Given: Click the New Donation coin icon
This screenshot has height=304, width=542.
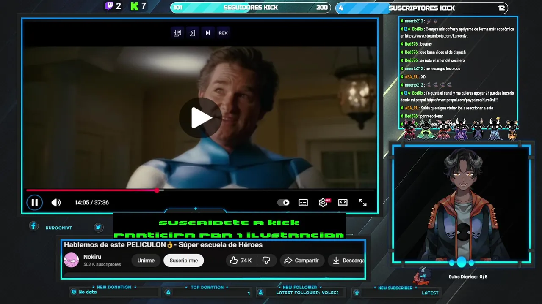Looking at the screenshot, I should point(74,292).
